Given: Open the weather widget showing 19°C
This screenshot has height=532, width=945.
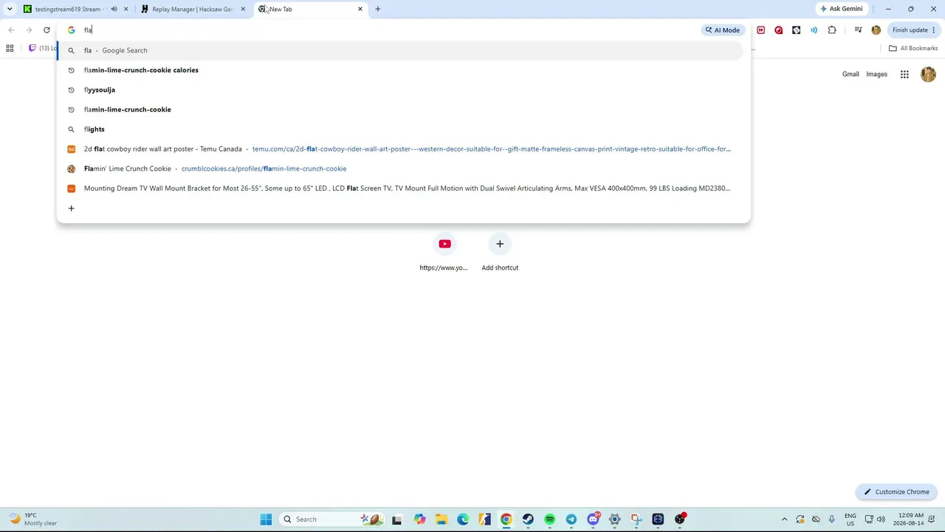Looking at the screenshot, I should point(32,519).
